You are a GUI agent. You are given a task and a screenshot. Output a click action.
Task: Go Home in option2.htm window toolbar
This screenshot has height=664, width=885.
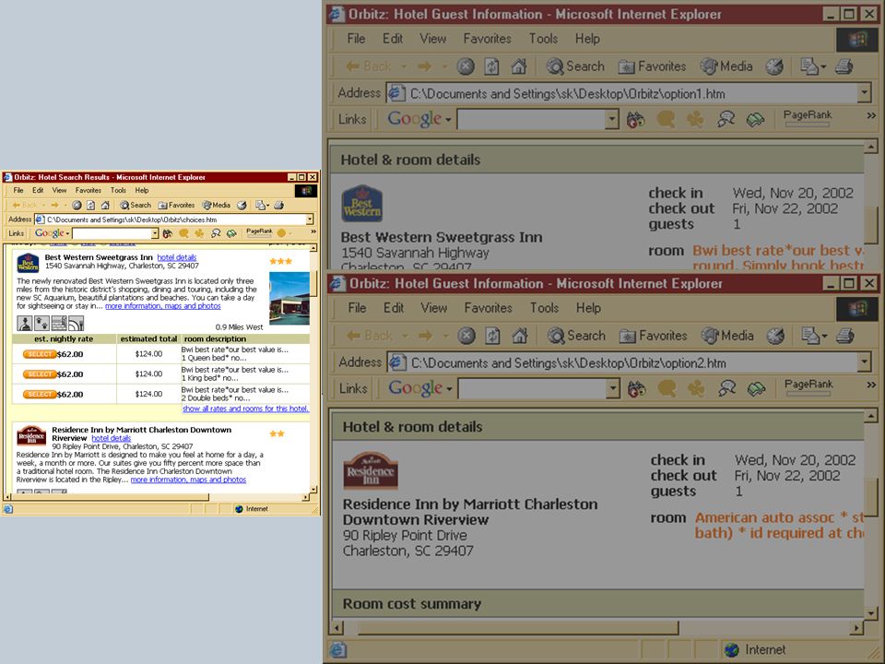click(x=520, y=336)
